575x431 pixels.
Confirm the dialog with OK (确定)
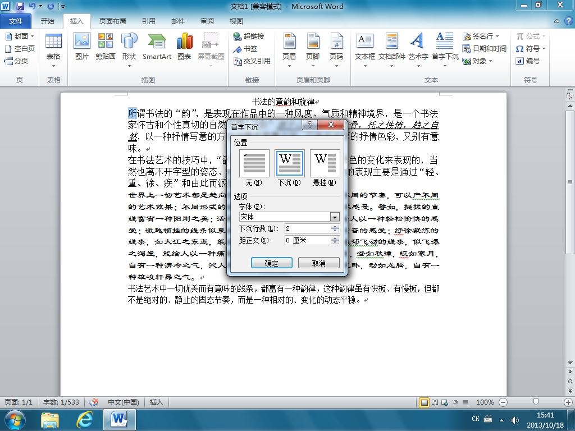pos(272,263)
